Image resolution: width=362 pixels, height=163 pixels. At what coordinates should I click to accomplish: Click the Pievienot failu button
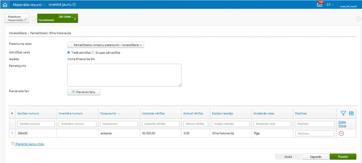(84, 92)
